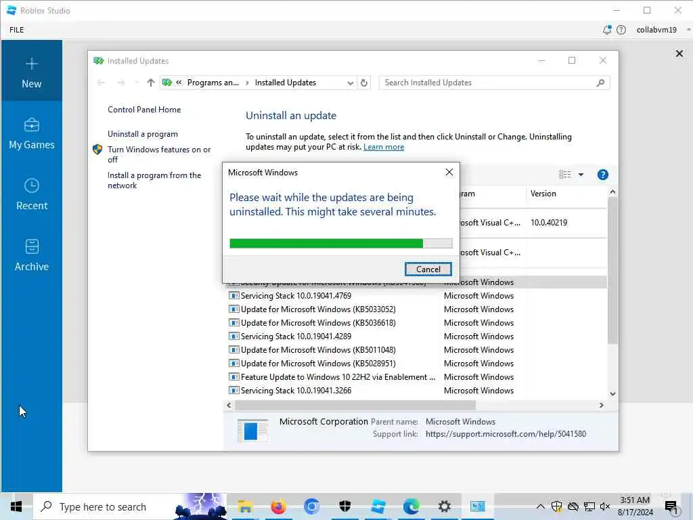Image resolution: width=693 pixels, height=520 pixels.
Task: Open the collabvm19 account dropdown
Action: (x=662, y=30)
